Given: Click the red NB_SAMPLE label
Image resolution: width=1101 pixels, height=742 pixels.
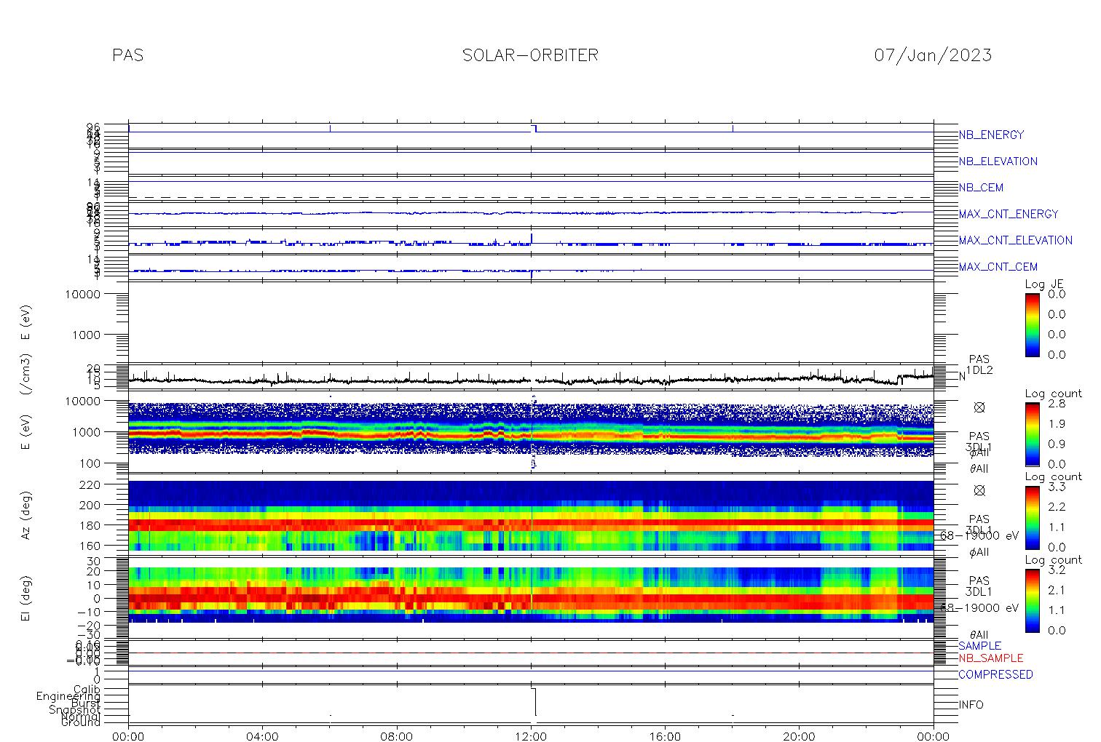Looking at the screenshot, I should [990, 658].
